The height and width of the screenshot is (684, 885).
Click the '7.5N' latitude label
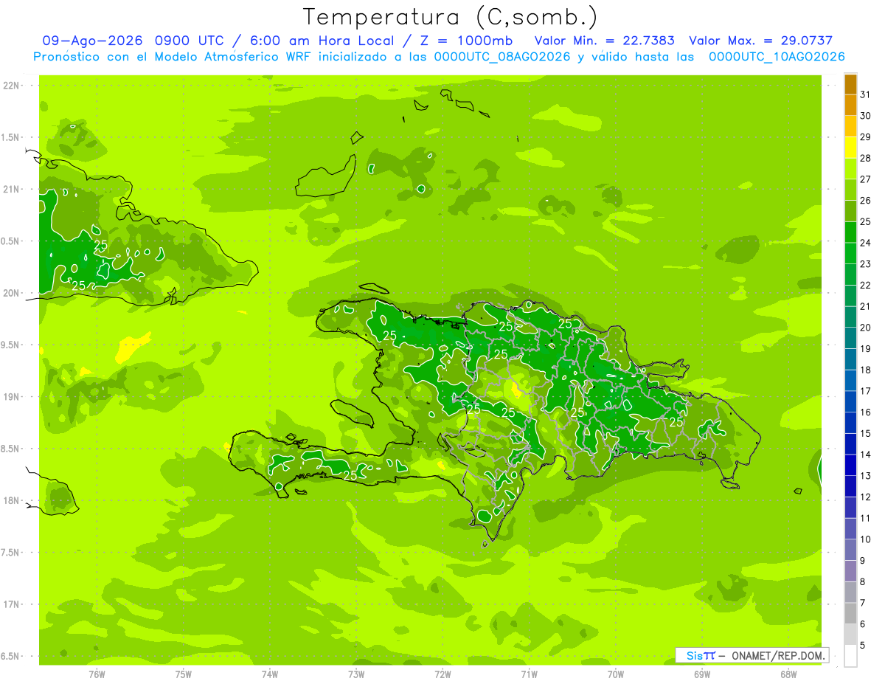pos(11,553)
